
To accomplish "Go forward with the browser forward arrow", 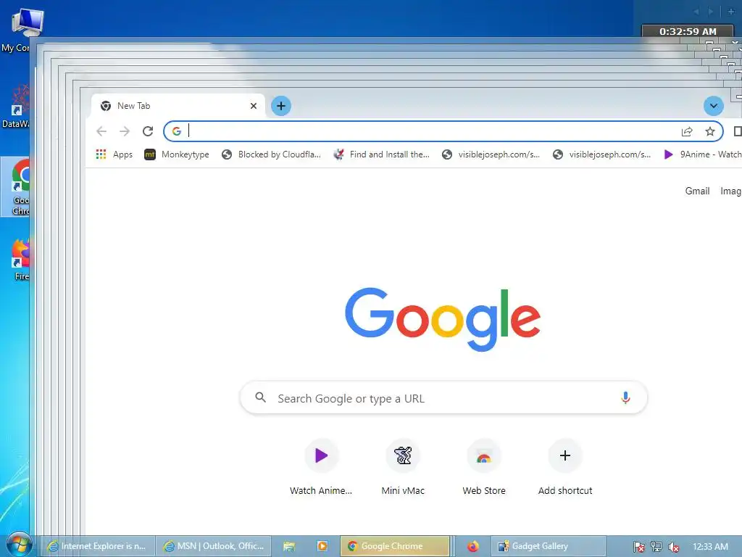I will [125, 131].
